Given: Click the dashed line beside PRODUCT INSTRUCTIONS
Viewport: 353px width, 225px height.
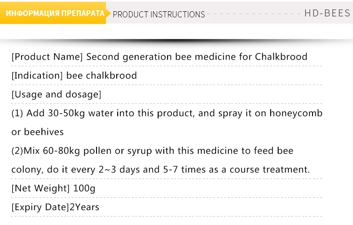Looking at the screenshot, I should [x=254, y=14].
